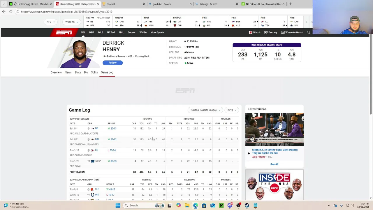The image size is (373, 210).
Task: Open the Baltimore Ravens team link
Action: coord(116,56)
